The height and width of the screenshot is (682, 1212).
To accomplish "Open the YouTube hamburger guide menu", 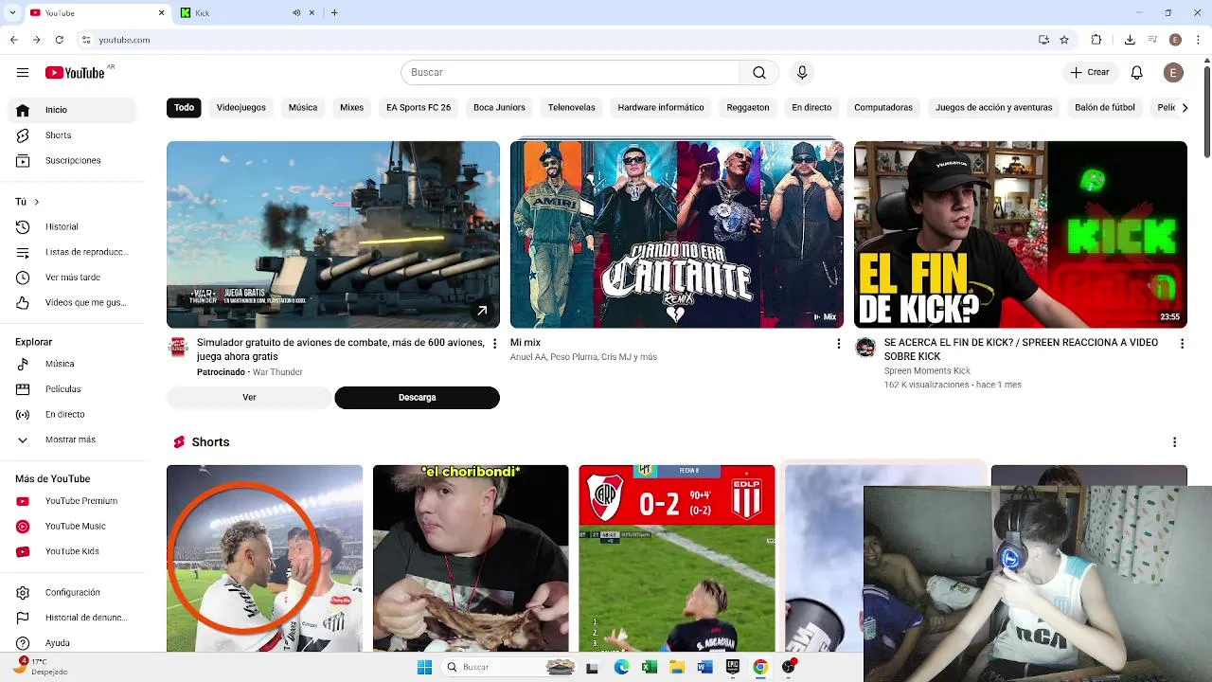I will click(23, 73).
